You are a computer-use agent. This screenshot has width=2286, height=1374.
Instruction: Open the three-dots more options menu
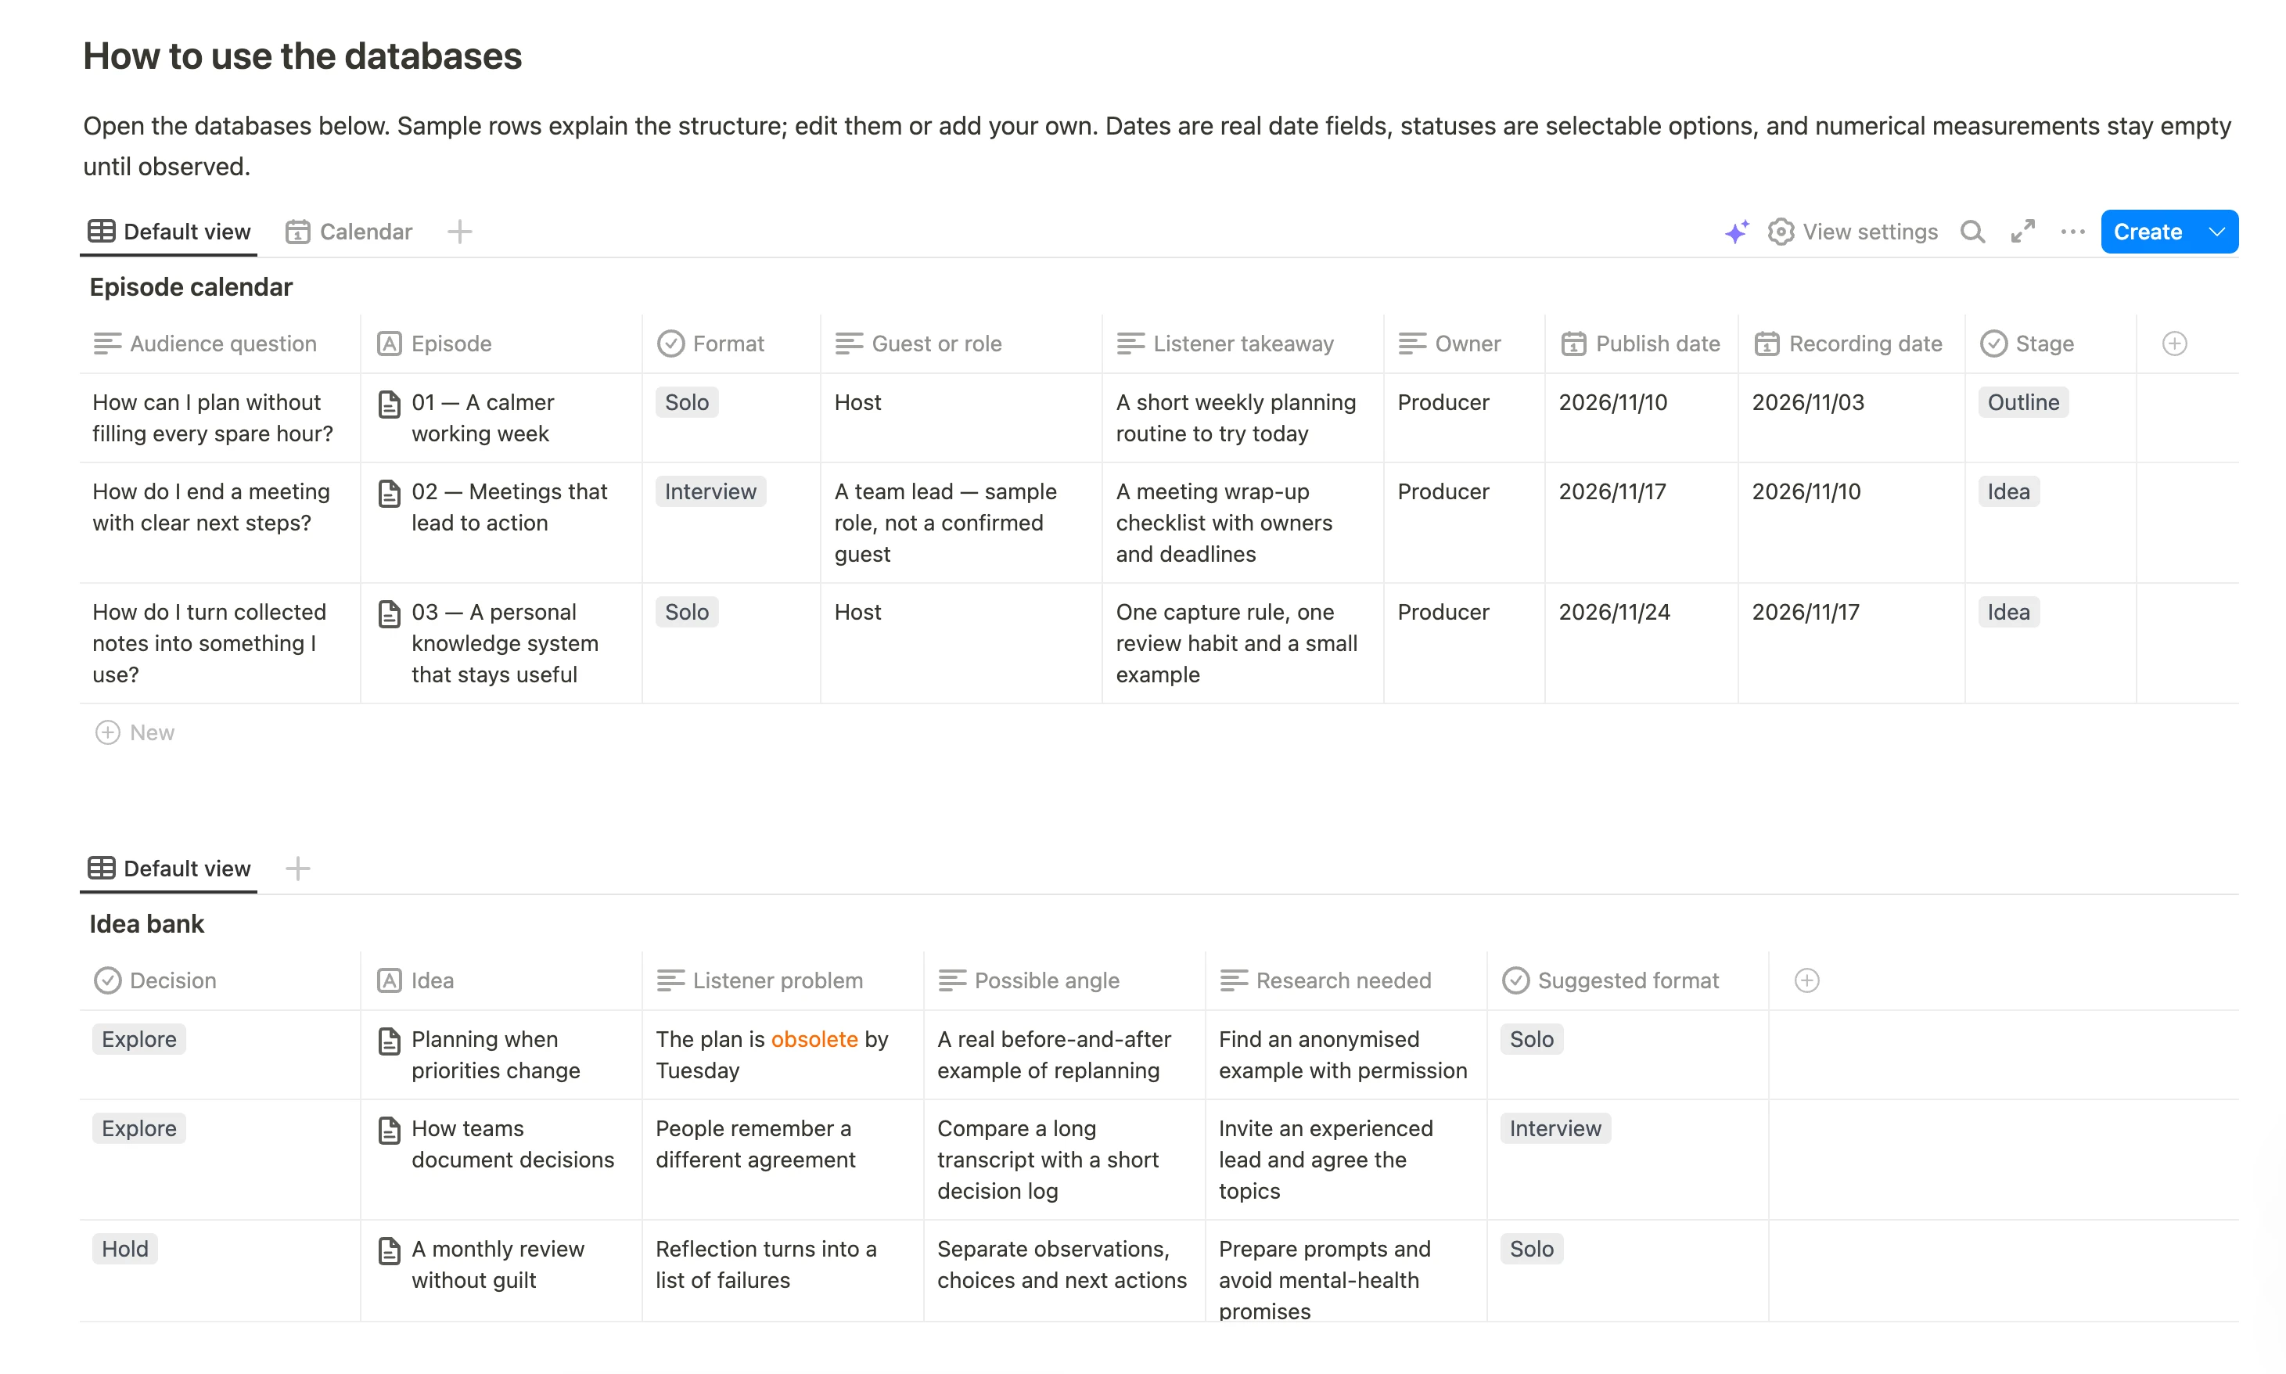[x=2073, y=232]
